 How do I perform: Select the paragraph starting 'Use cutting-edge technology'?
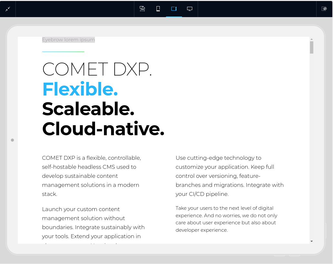tap(229, 176)
